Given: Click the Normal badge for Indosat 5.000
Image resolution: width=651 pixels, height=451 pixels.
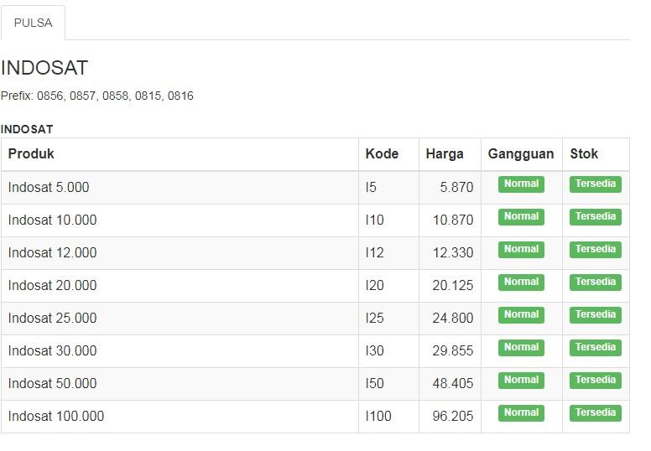Looking at the screenshot, I should pyautogui.click(x=522, y=184).
